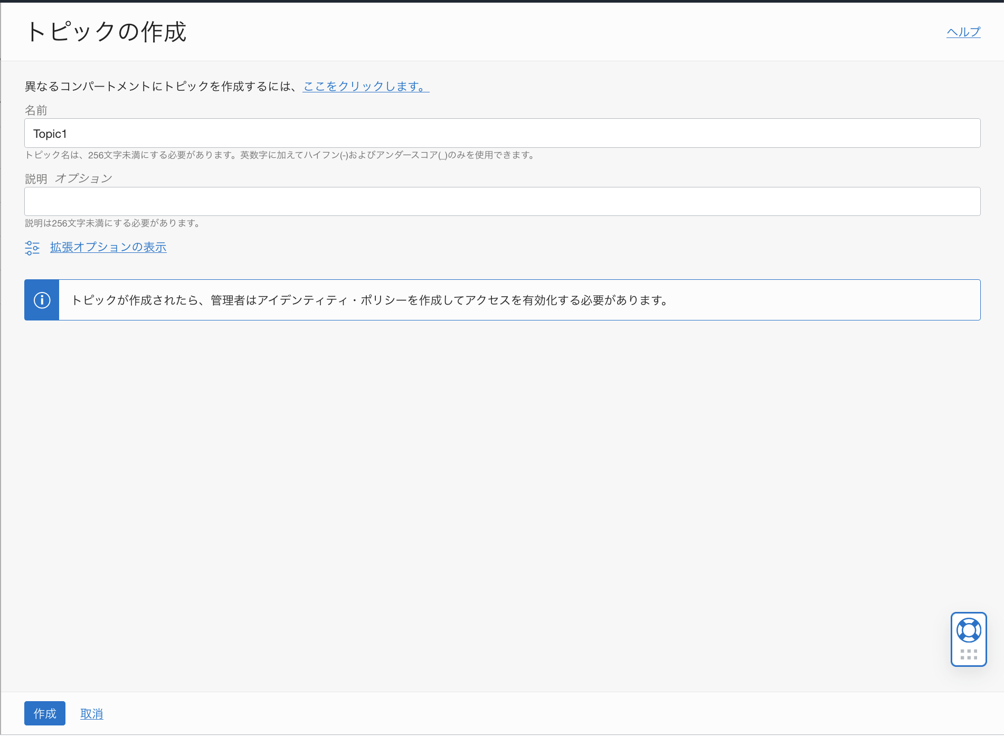Click the info icon in the blue notice banner
Screen dimensions: 1004x736
click(x=42, y=299)
